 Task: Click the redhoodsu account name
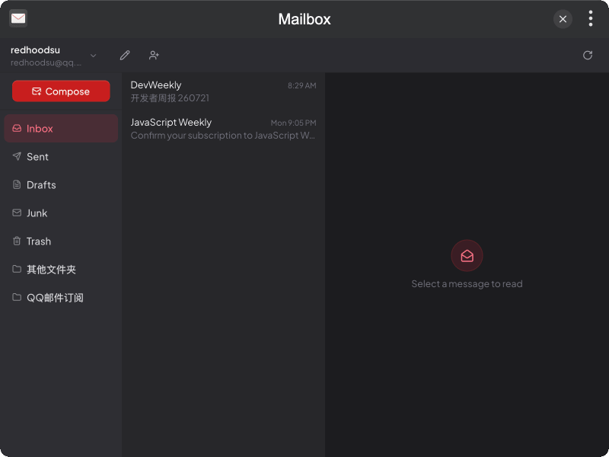[x=35, y=50]
